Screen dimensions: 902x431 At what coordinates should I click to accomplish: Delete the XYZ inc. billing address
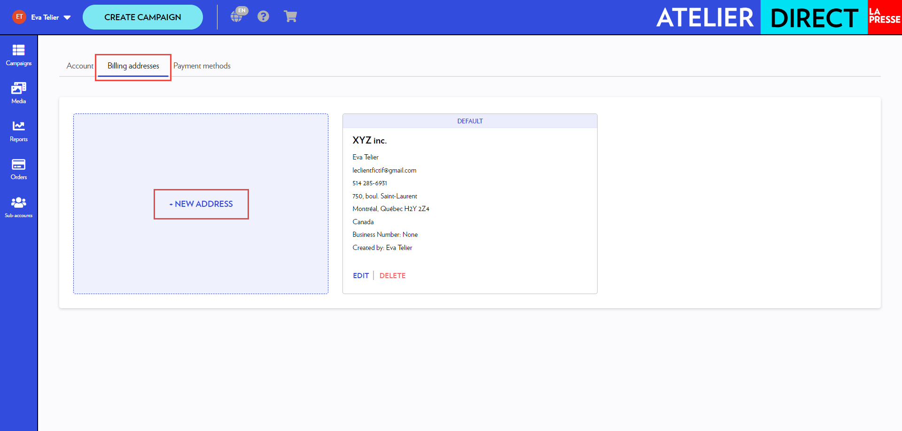pyautogui.click(x=392, y=276)
